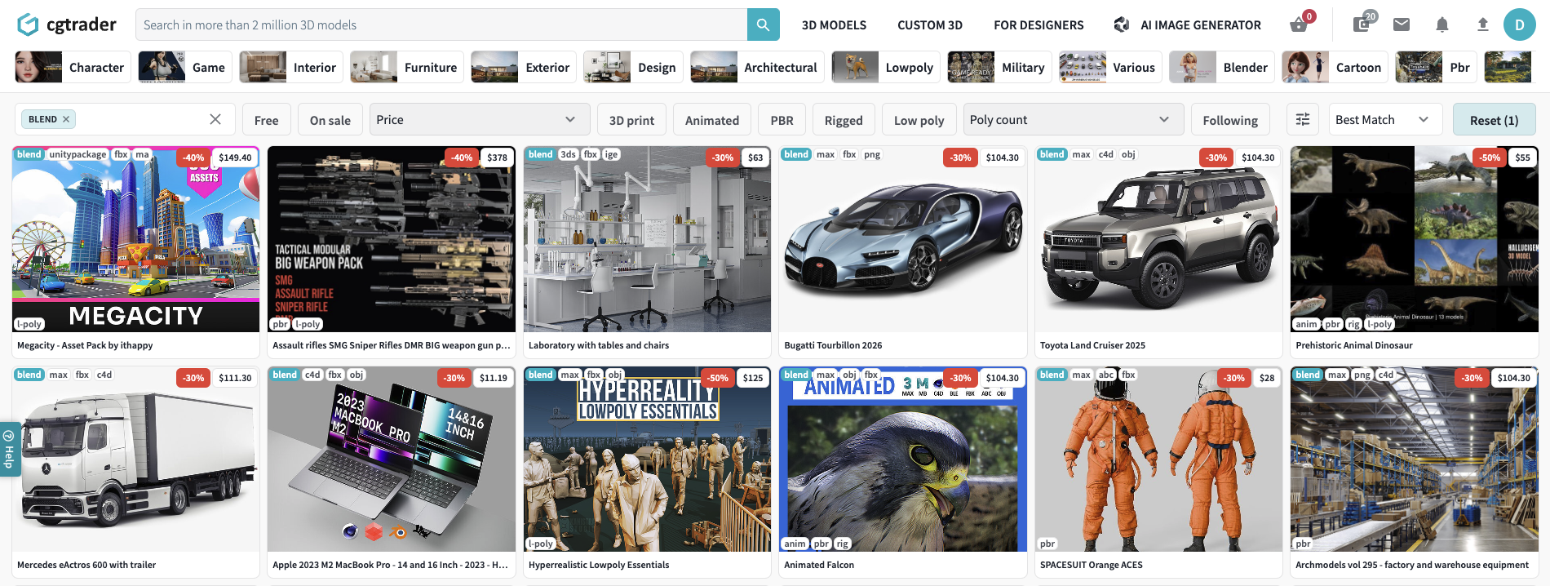Select the Pbr category
The image size is (1550, 586).
pyautogui.click(x=1437, y=67)
